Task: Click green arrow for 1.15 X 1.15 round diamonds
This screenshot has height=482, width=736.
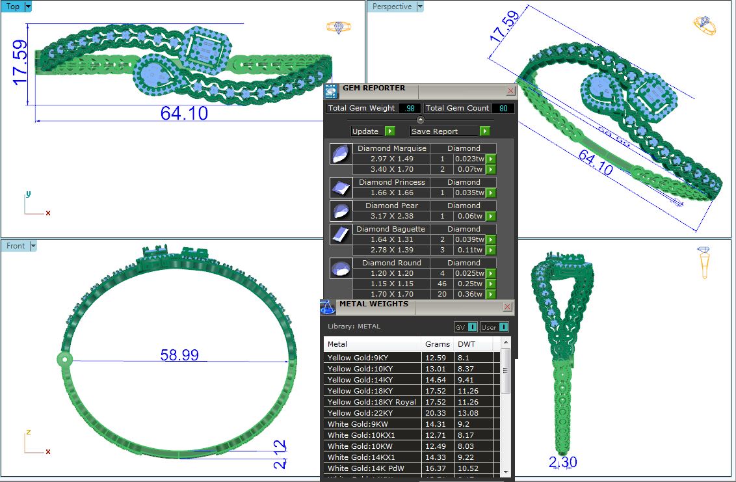Action: [492, 284]
